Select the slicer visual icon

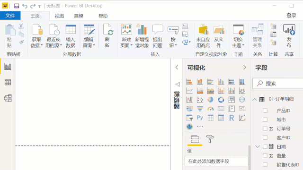[189, 118]
